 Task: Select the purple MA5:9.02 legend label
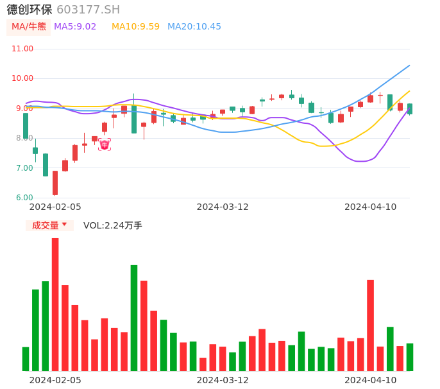click(75, 27)
